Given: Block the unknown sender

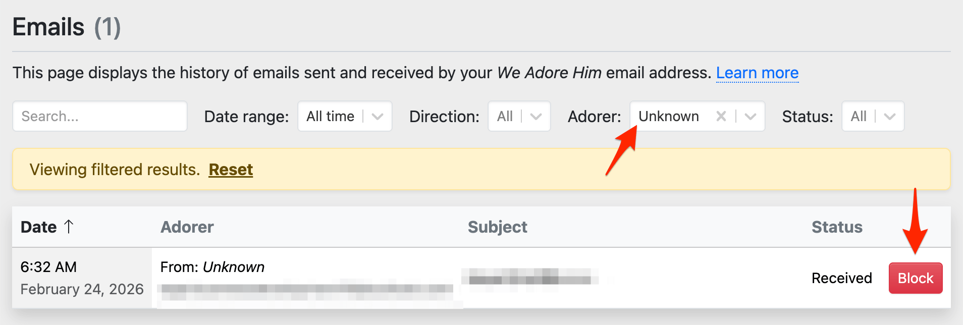Looking at the screenshot, I should coord(915,278).
